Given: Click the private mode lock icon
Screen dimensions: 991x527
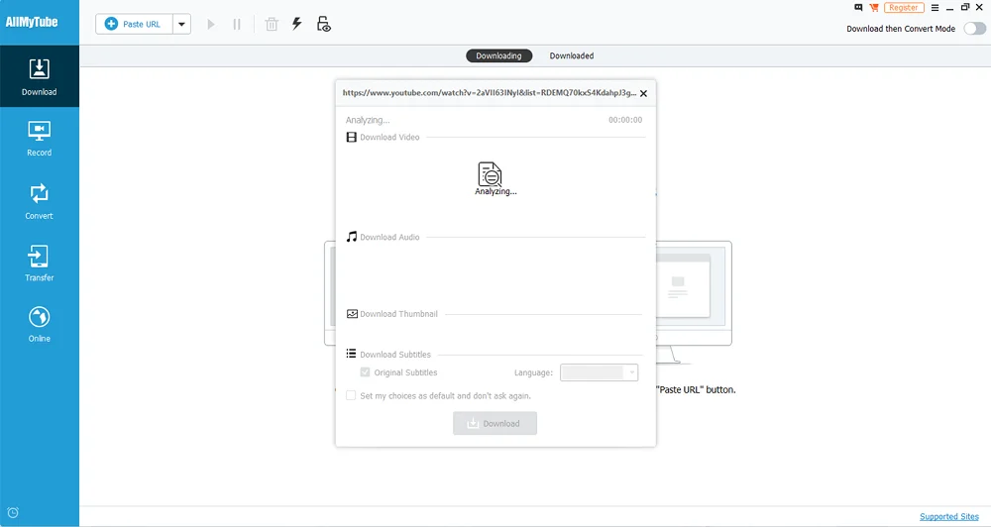Looking at the screenshot, I should click(x=323, y=24).
